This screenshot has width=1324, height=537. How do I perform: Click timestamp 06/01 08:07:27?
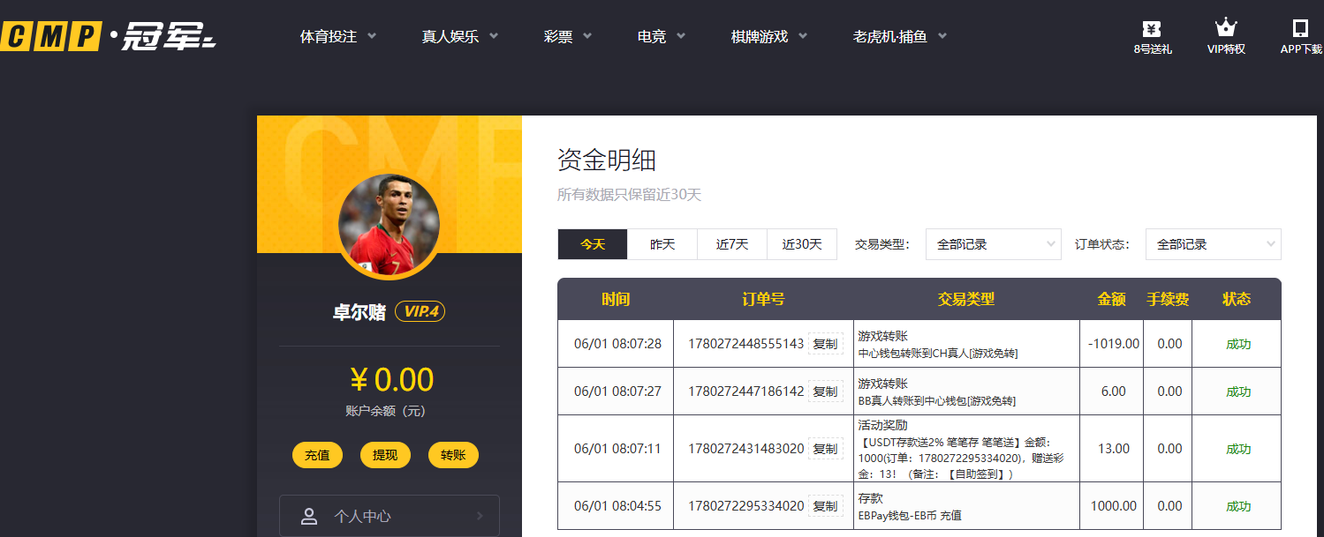(x=617, y=392)
